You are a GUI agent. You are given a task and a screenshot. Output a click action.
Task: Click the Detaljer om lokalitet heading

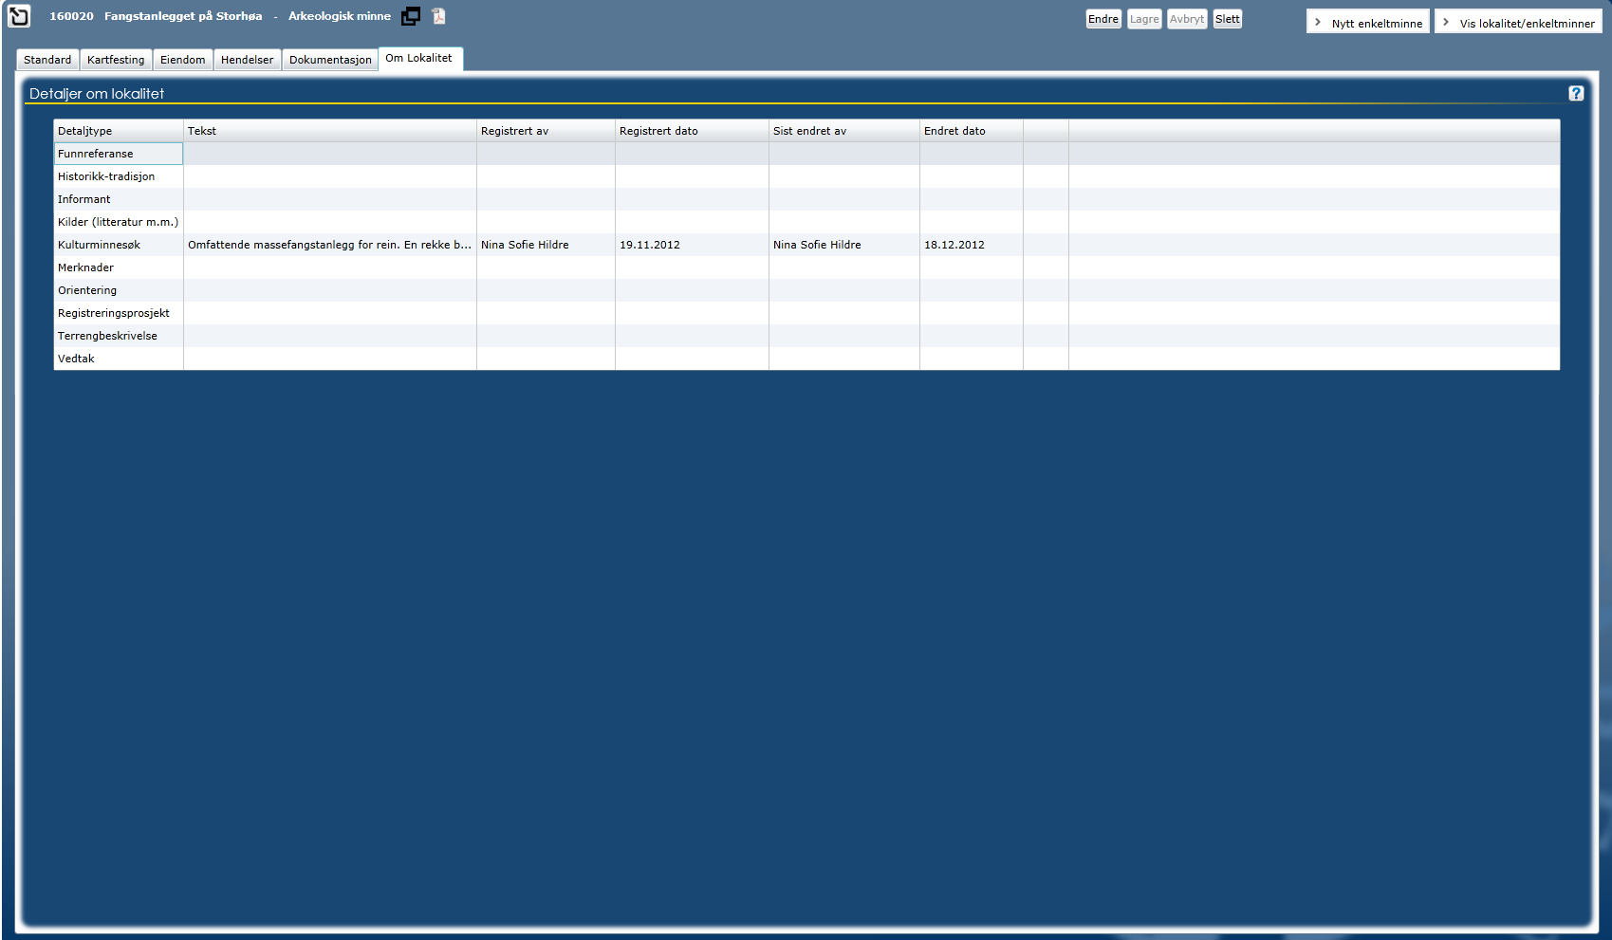[x=97, y=94]
